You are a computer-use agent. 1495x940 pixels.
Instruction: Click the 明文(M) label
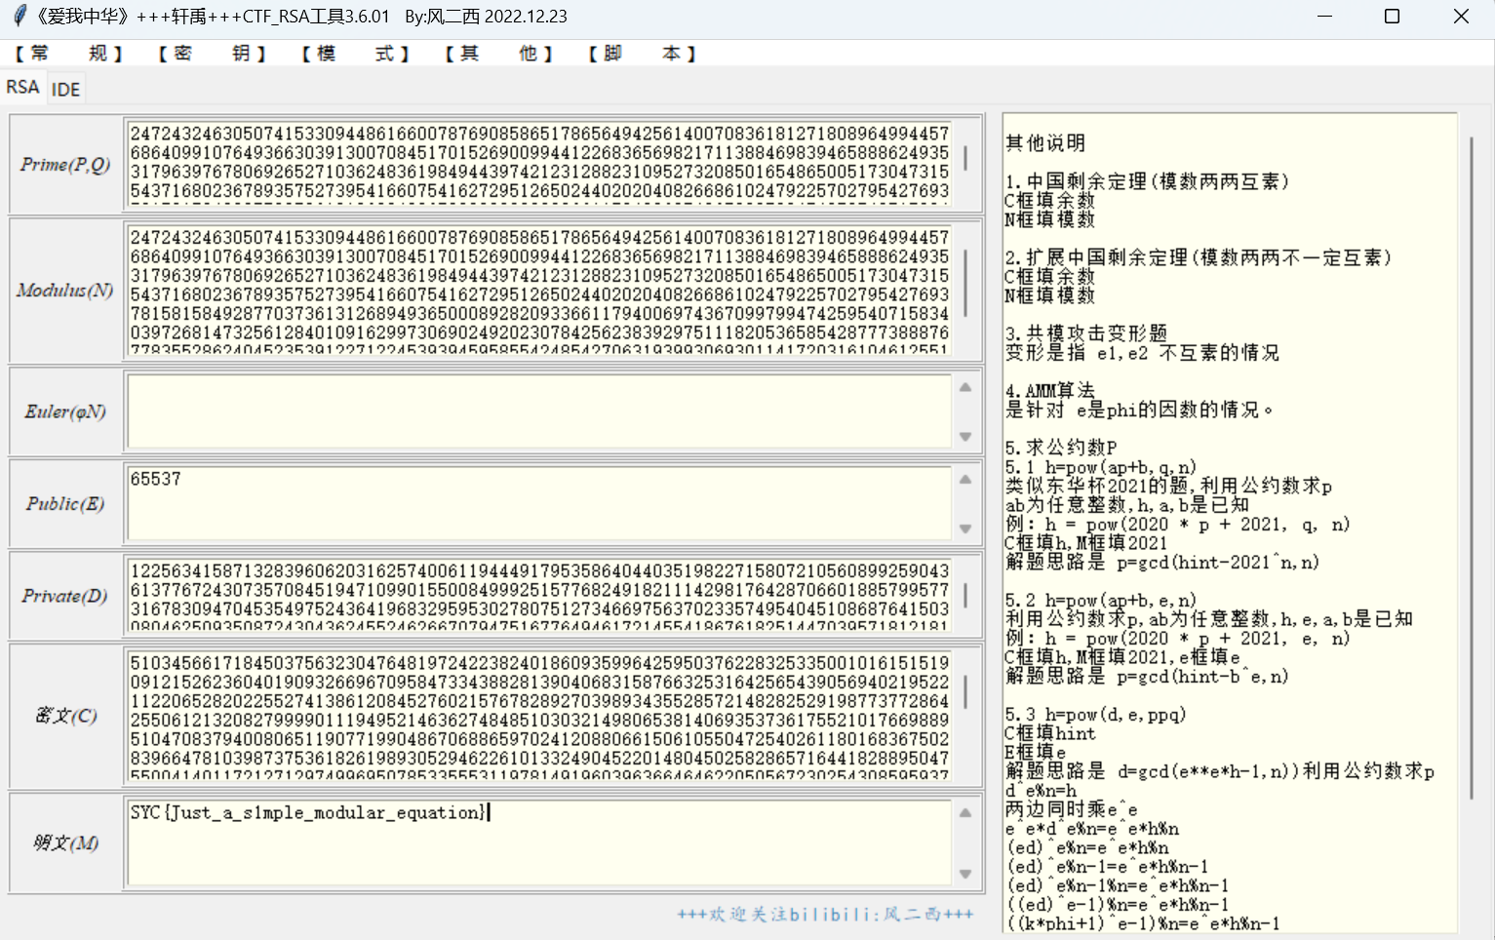click(x=65, y=842)
